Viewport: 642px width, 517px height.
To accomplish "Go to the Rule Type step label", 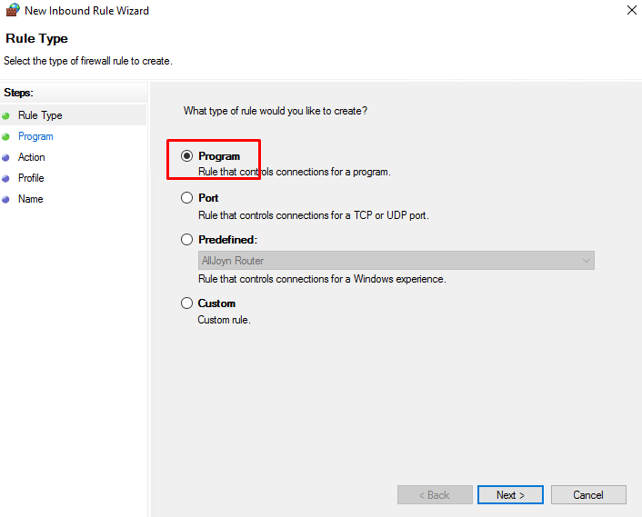I will (40, 115).
